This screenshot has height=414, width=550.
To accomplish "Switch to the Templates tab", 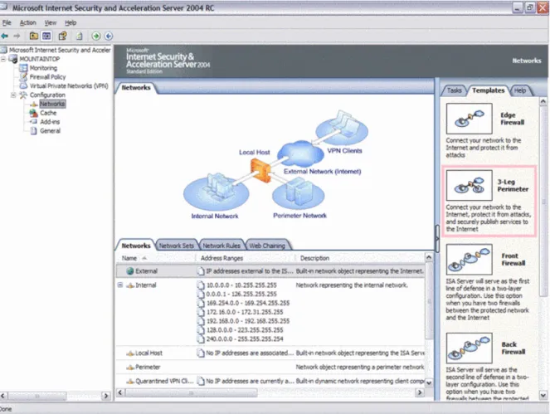I will pyautogui.click(x=488, y=90).
